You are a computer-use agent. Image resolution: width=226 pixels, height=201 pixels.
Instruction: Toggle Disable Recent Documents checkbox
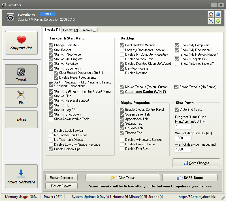[x=56, y=78]
